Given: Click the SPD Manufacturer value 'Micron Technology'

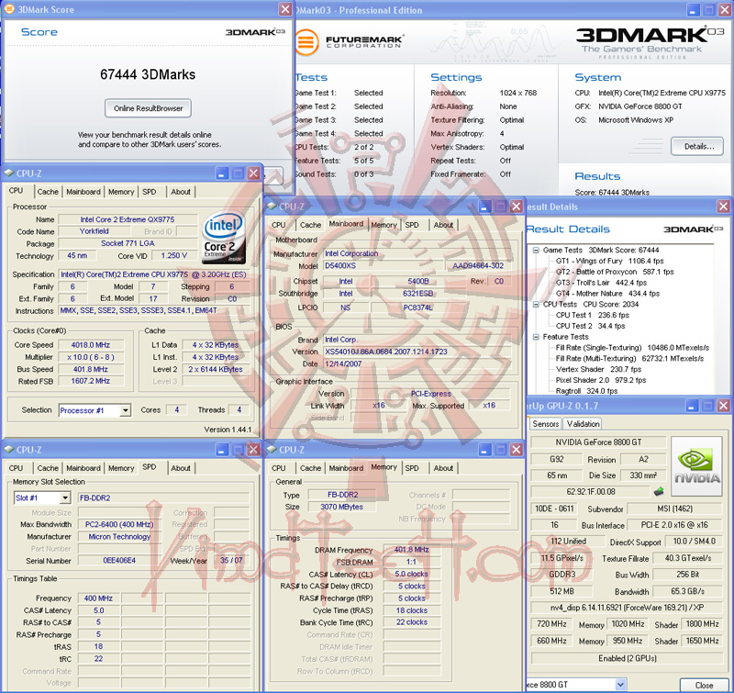Looking at the screenshot, I should [119, 537].
